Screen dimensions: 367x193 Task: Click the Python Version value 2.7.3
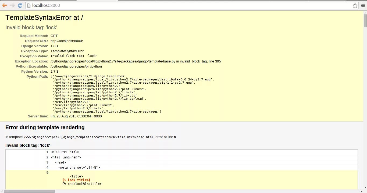(x=54, y=72)
